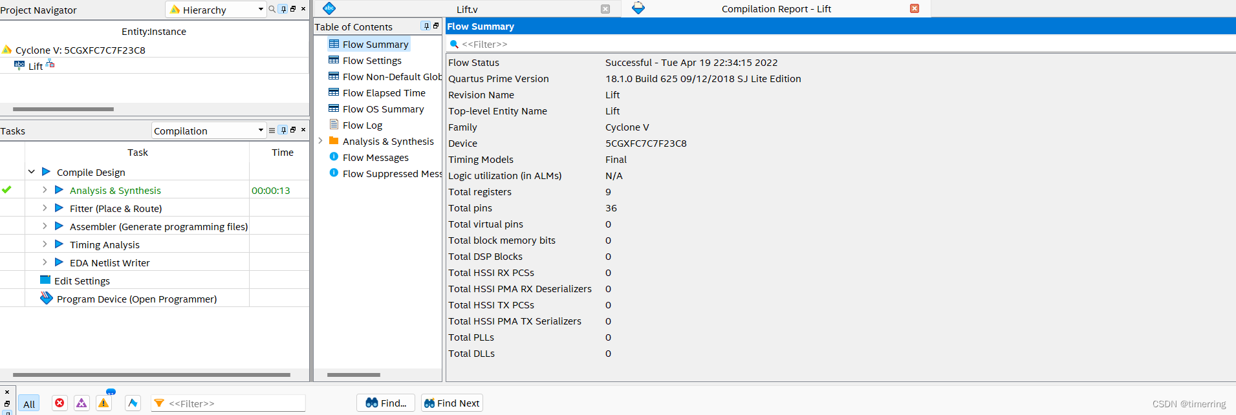This screenshot has height=415, width=1236.
Task: Float the Tasks panel
Action: (x=293, y=130)
